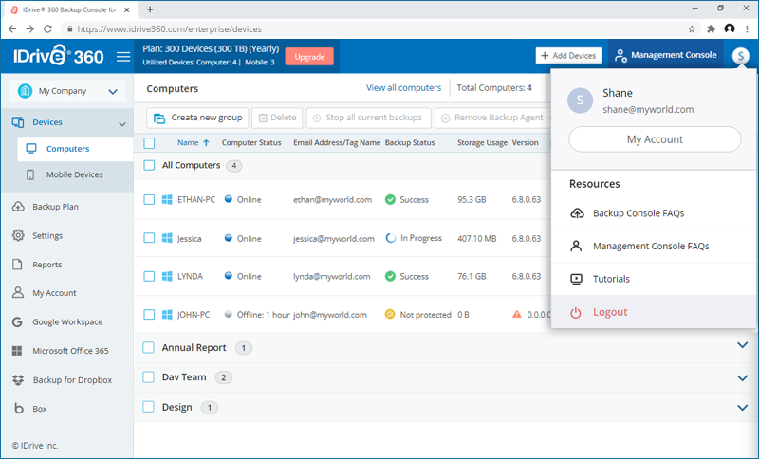Check the ETHAN-PC checkbox
Viewport: 759px width, 459px height.
pos(149,200)
